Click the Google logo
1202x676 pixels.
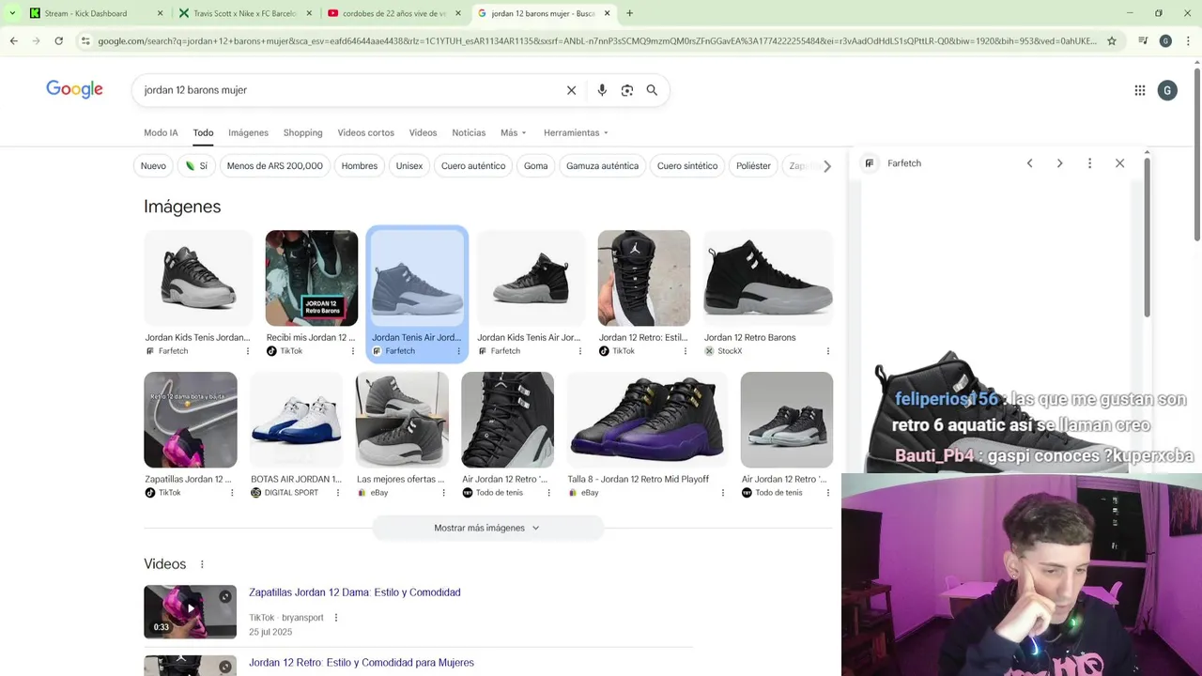[x=74, y=89]
